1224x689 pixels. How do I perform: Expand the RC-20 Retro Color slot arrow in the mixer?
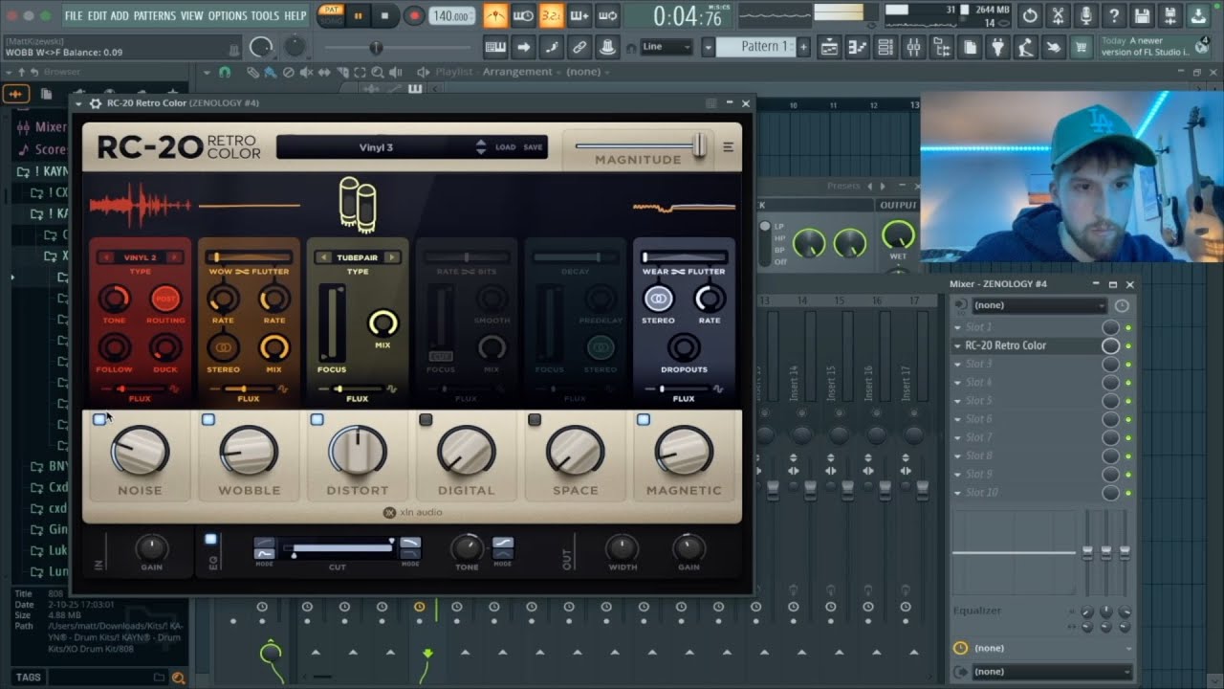coord(958,345)
